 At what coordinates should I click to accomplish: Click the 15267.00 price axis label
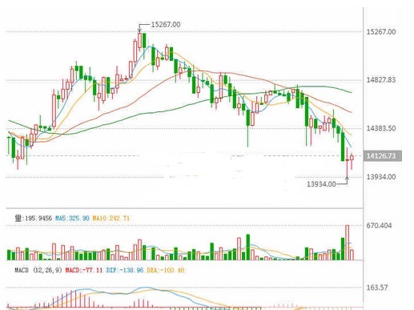coord(381,32)
